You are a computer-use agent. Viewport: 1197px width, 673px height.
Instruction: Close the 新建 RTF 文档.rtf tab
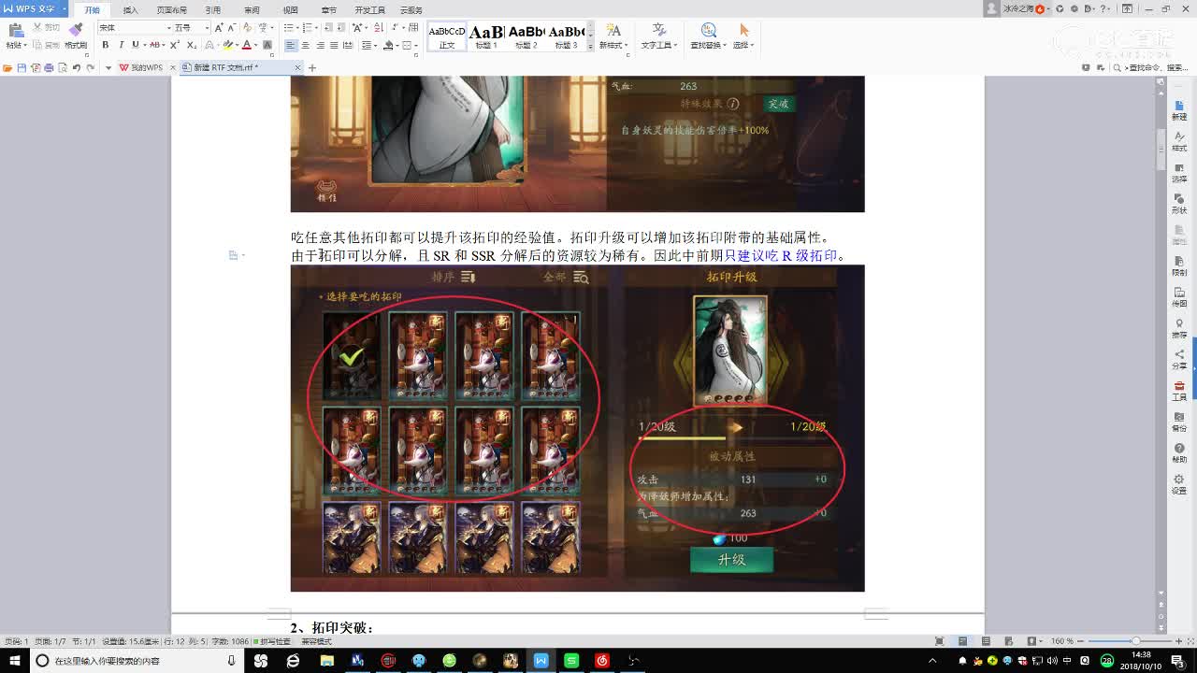coord(298,67)
